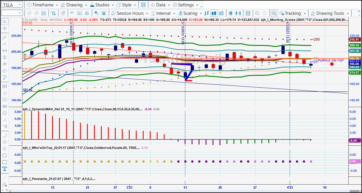Select the horizontal lines tool in sidebar
The width and height of the screenshot is (362, 193).
point(5,107)
